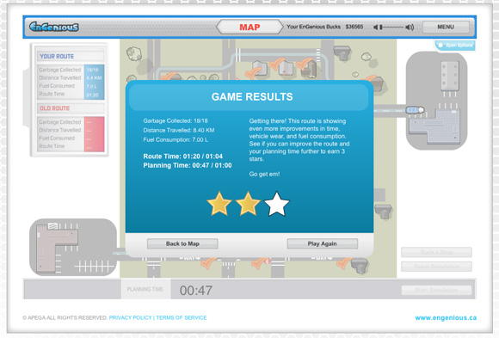Open the MENU button

click(446, 27)
